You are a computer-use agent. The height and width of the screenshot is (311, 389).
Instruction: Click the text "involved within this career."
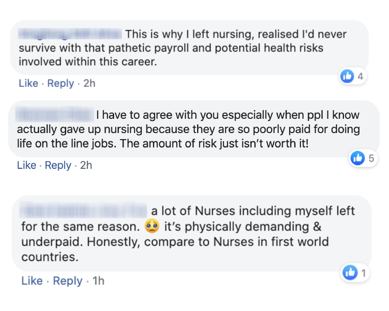point(86,61)
